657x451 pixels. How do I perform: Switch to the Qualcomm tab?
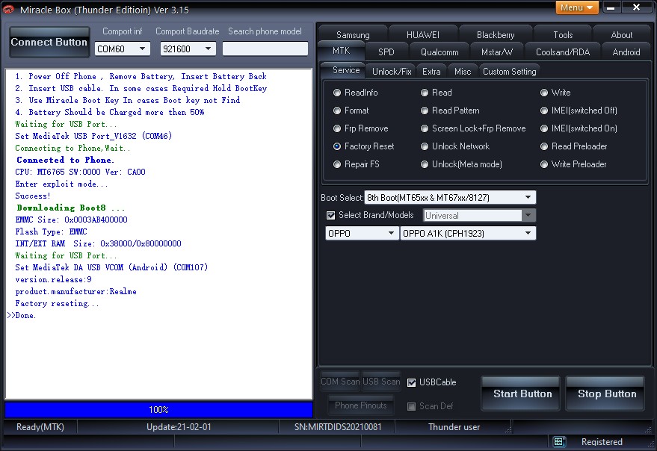tap(439, 52)
